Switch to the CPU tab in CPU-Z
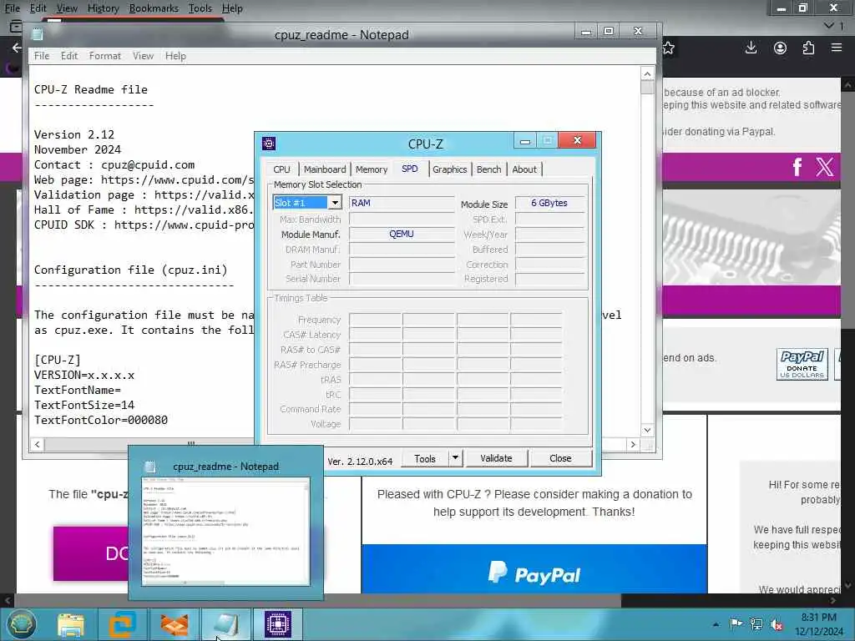Viewport: 855px width, 641px height. coord(281,169)
